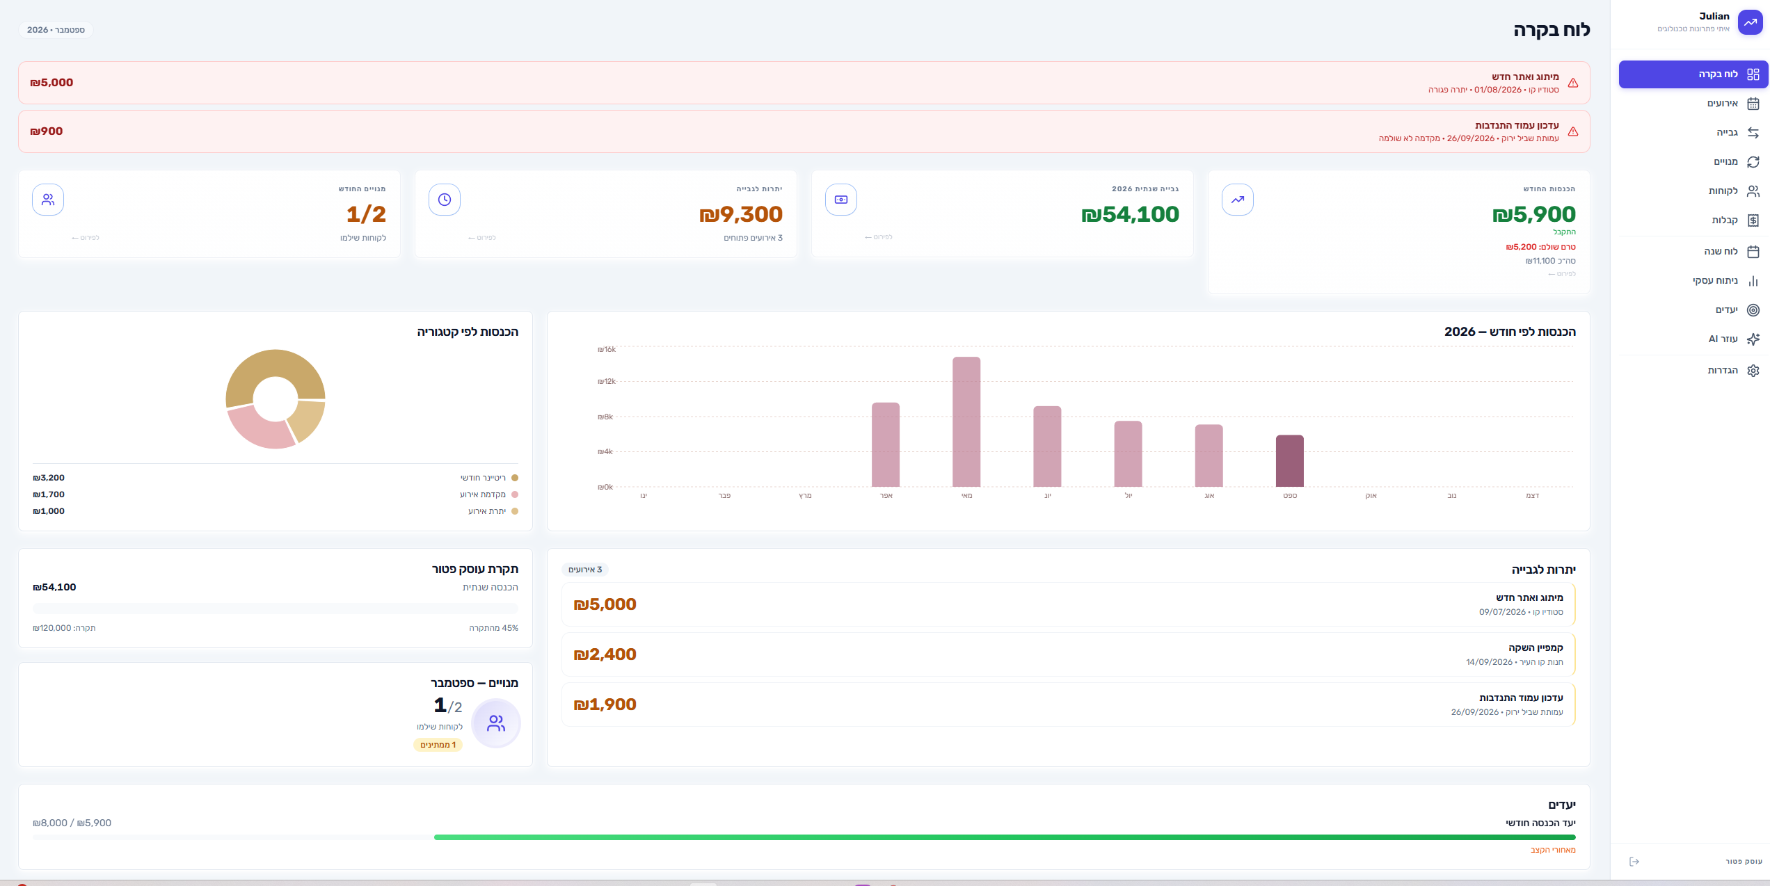Open the app logo icon next to Julian
Screen dimensions: 1770x886
pyautogui.click(x=1750, y=22)
